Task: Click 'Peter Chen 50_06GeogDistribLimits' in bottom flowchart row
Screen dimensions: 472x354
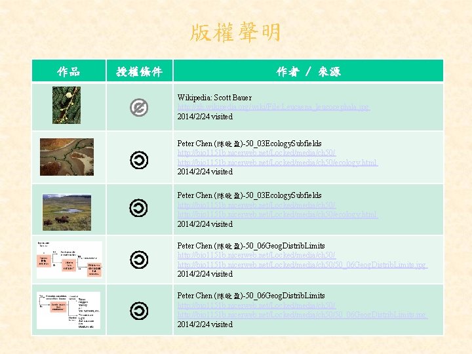Action: tap(251, 296)
